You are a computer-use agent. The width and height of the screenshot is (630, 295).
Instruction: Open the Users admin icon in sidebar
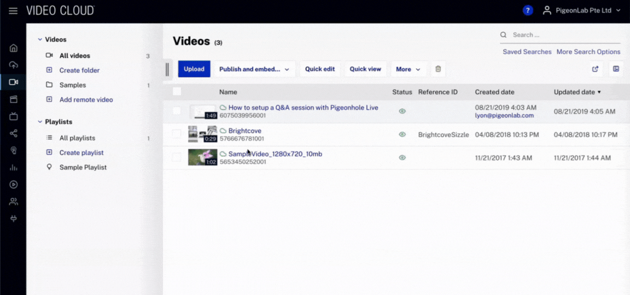(13, 202)
